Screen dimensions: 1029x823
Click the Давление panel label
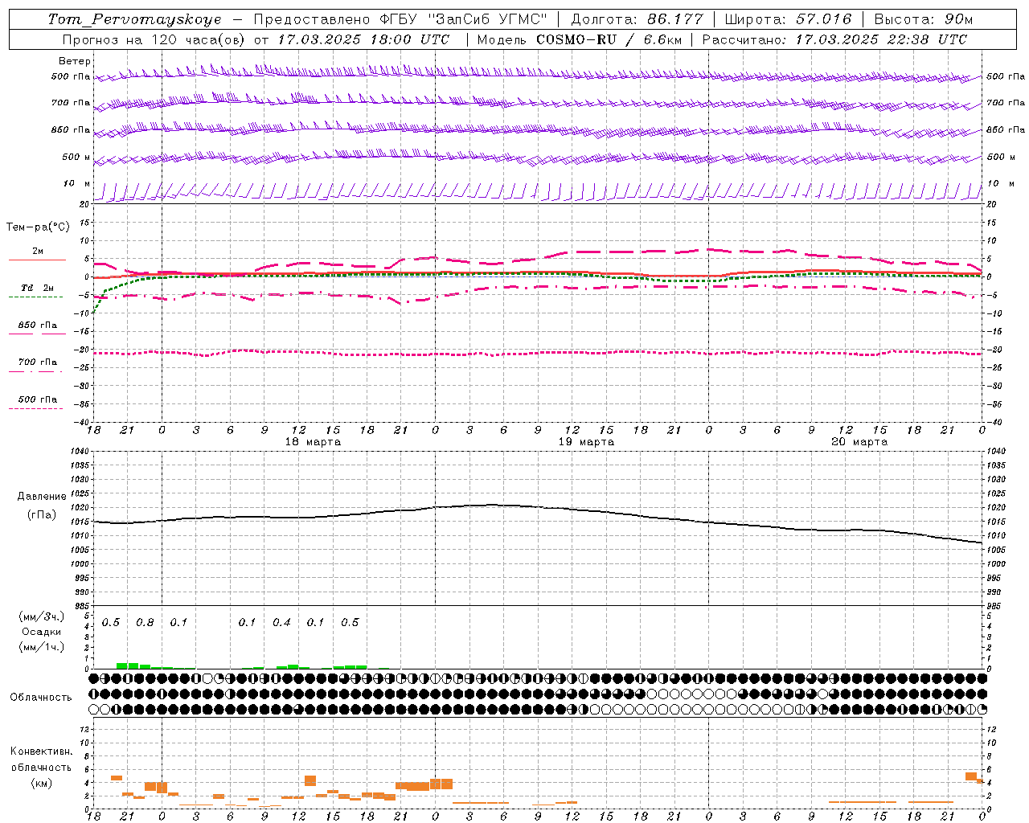(x=42, y=497)
